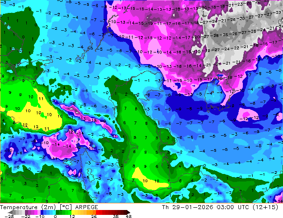
Task: Click the 'Th 29-01-2026 03:00 UTC (12+15)' timestamp
Action: pyautogui.click(x=220, y=207)
